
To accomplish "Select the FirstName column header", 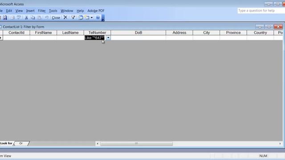I will (43, 32).
